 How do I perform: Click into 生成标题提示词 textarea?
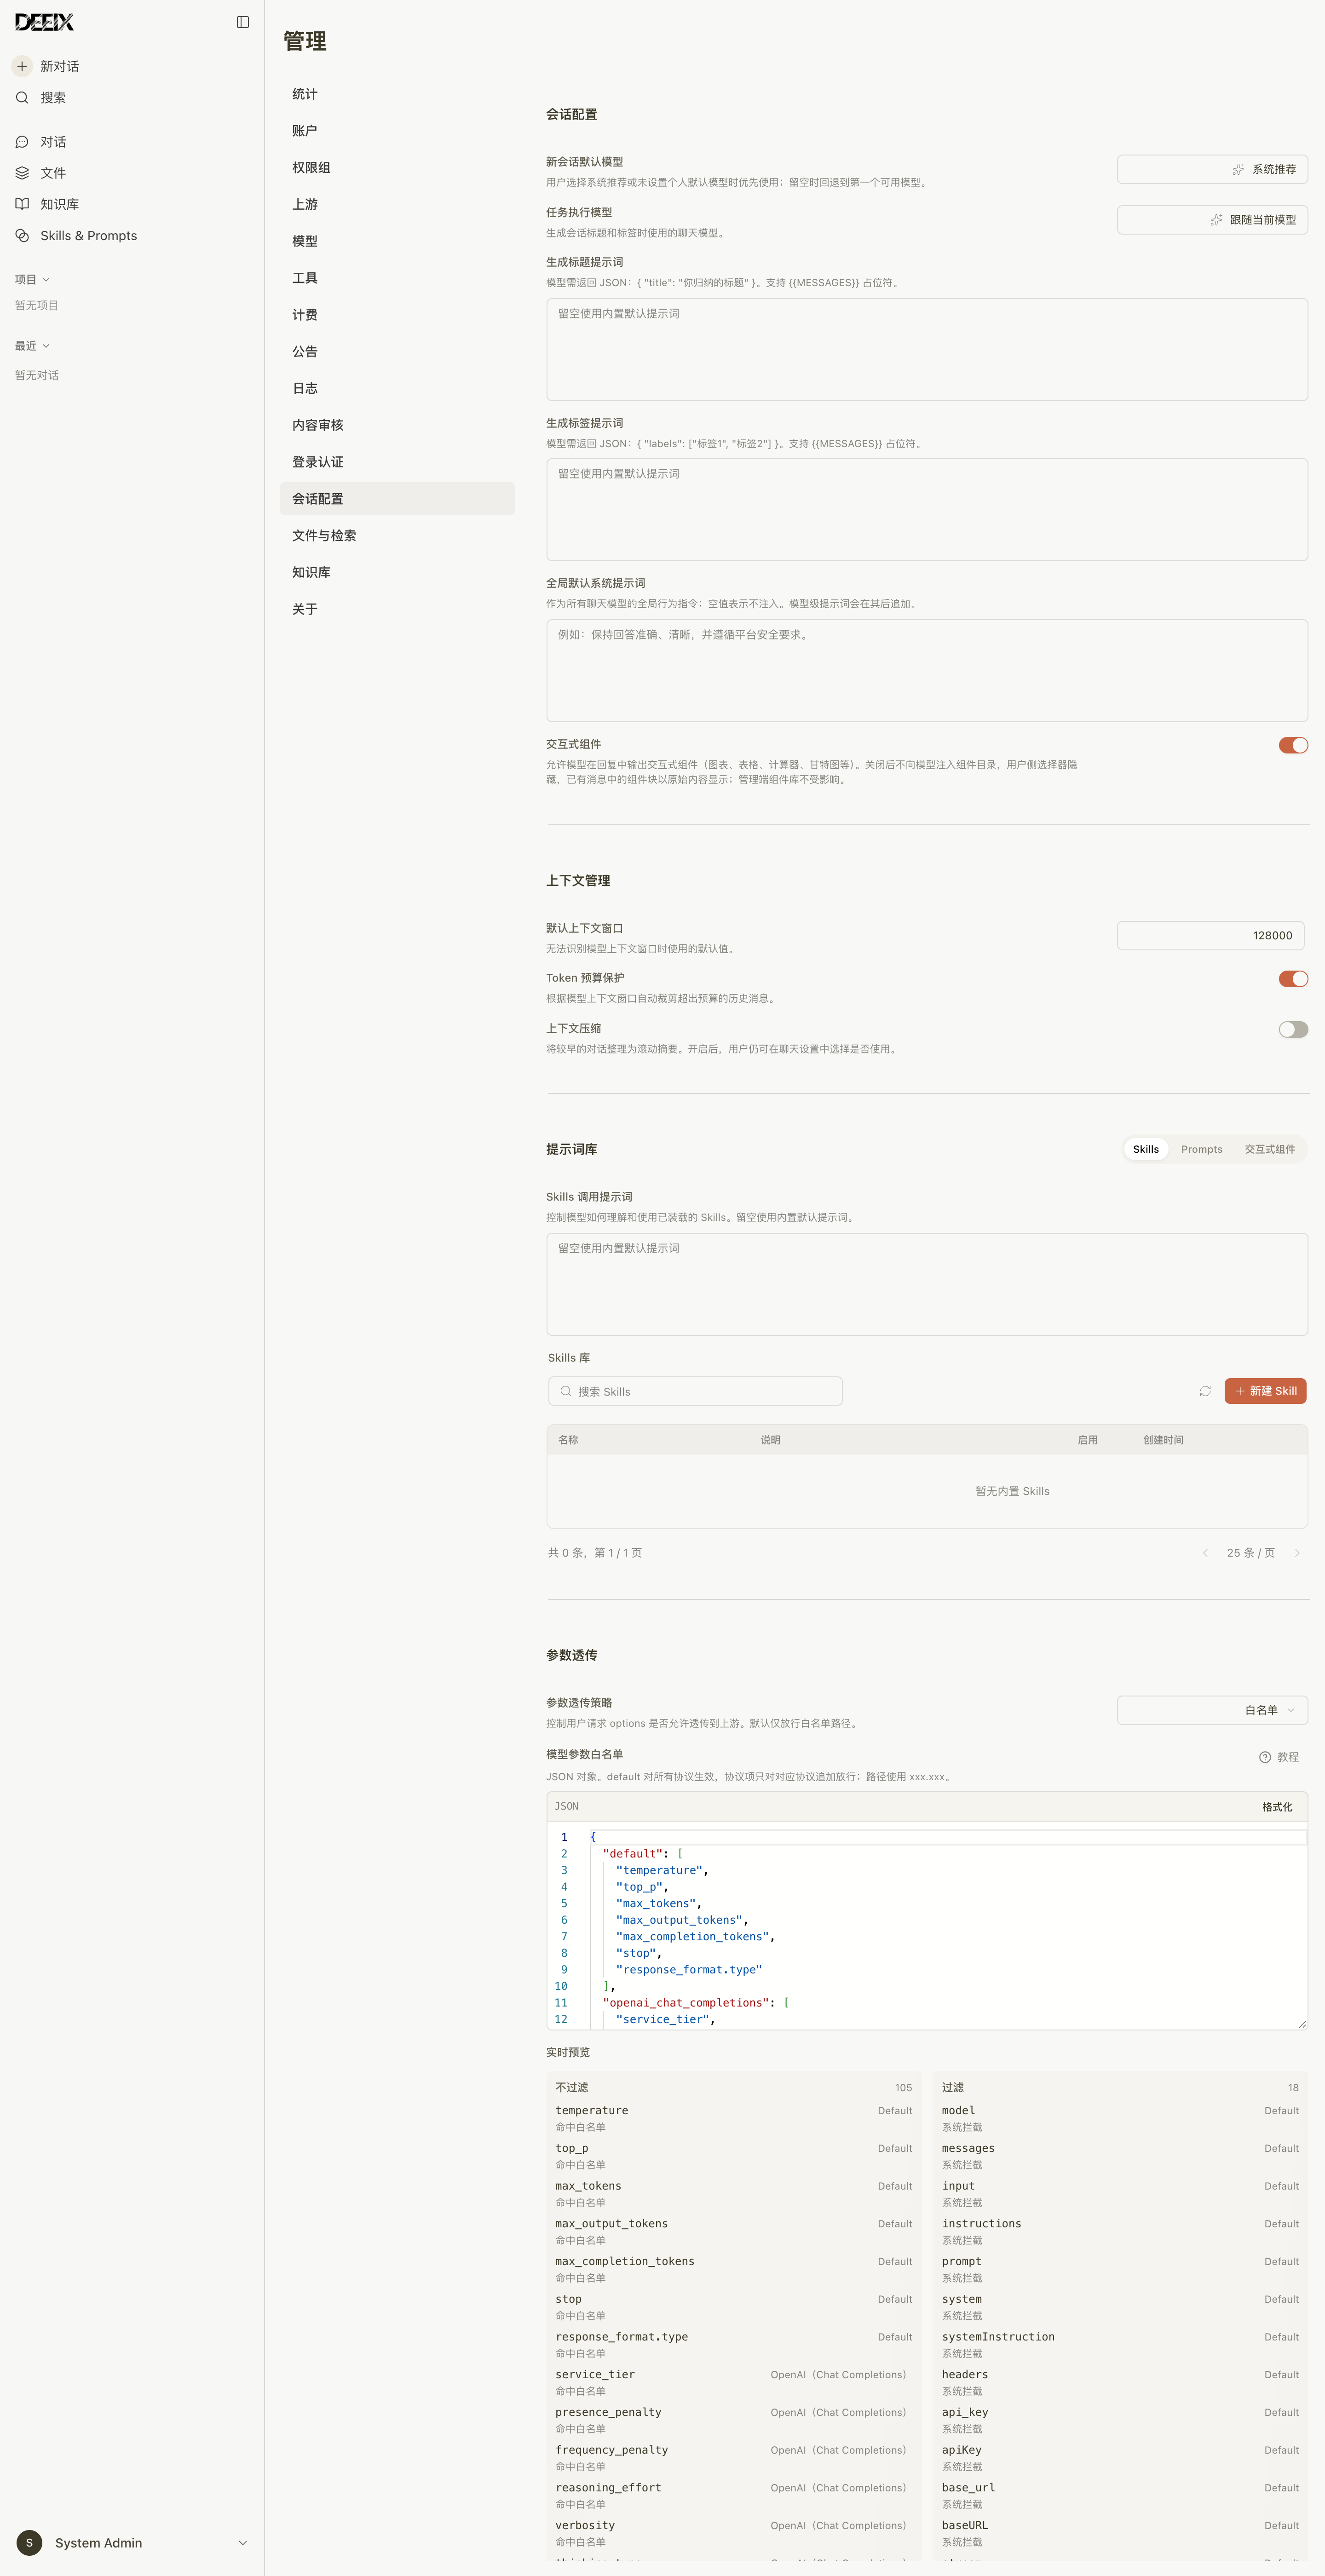[x=927, y=350]
